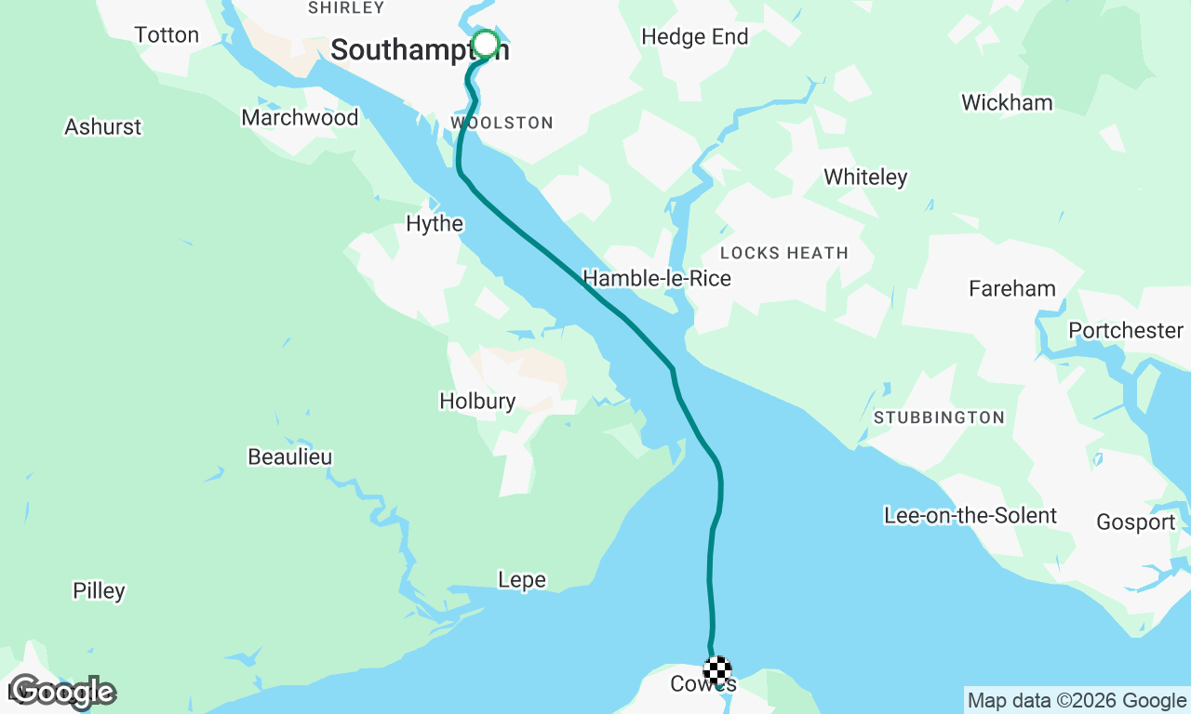Click the Hedge End label
The height and width of the screenshot is (714, 1191).
[695, 37]
